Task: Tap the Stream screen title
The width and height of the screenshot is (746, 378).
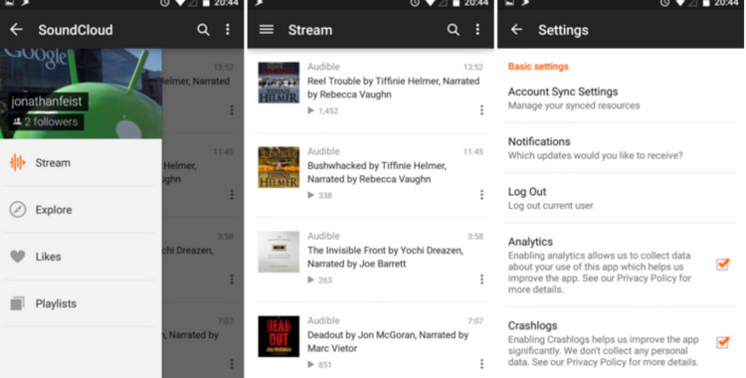Action: coord(310,30)
